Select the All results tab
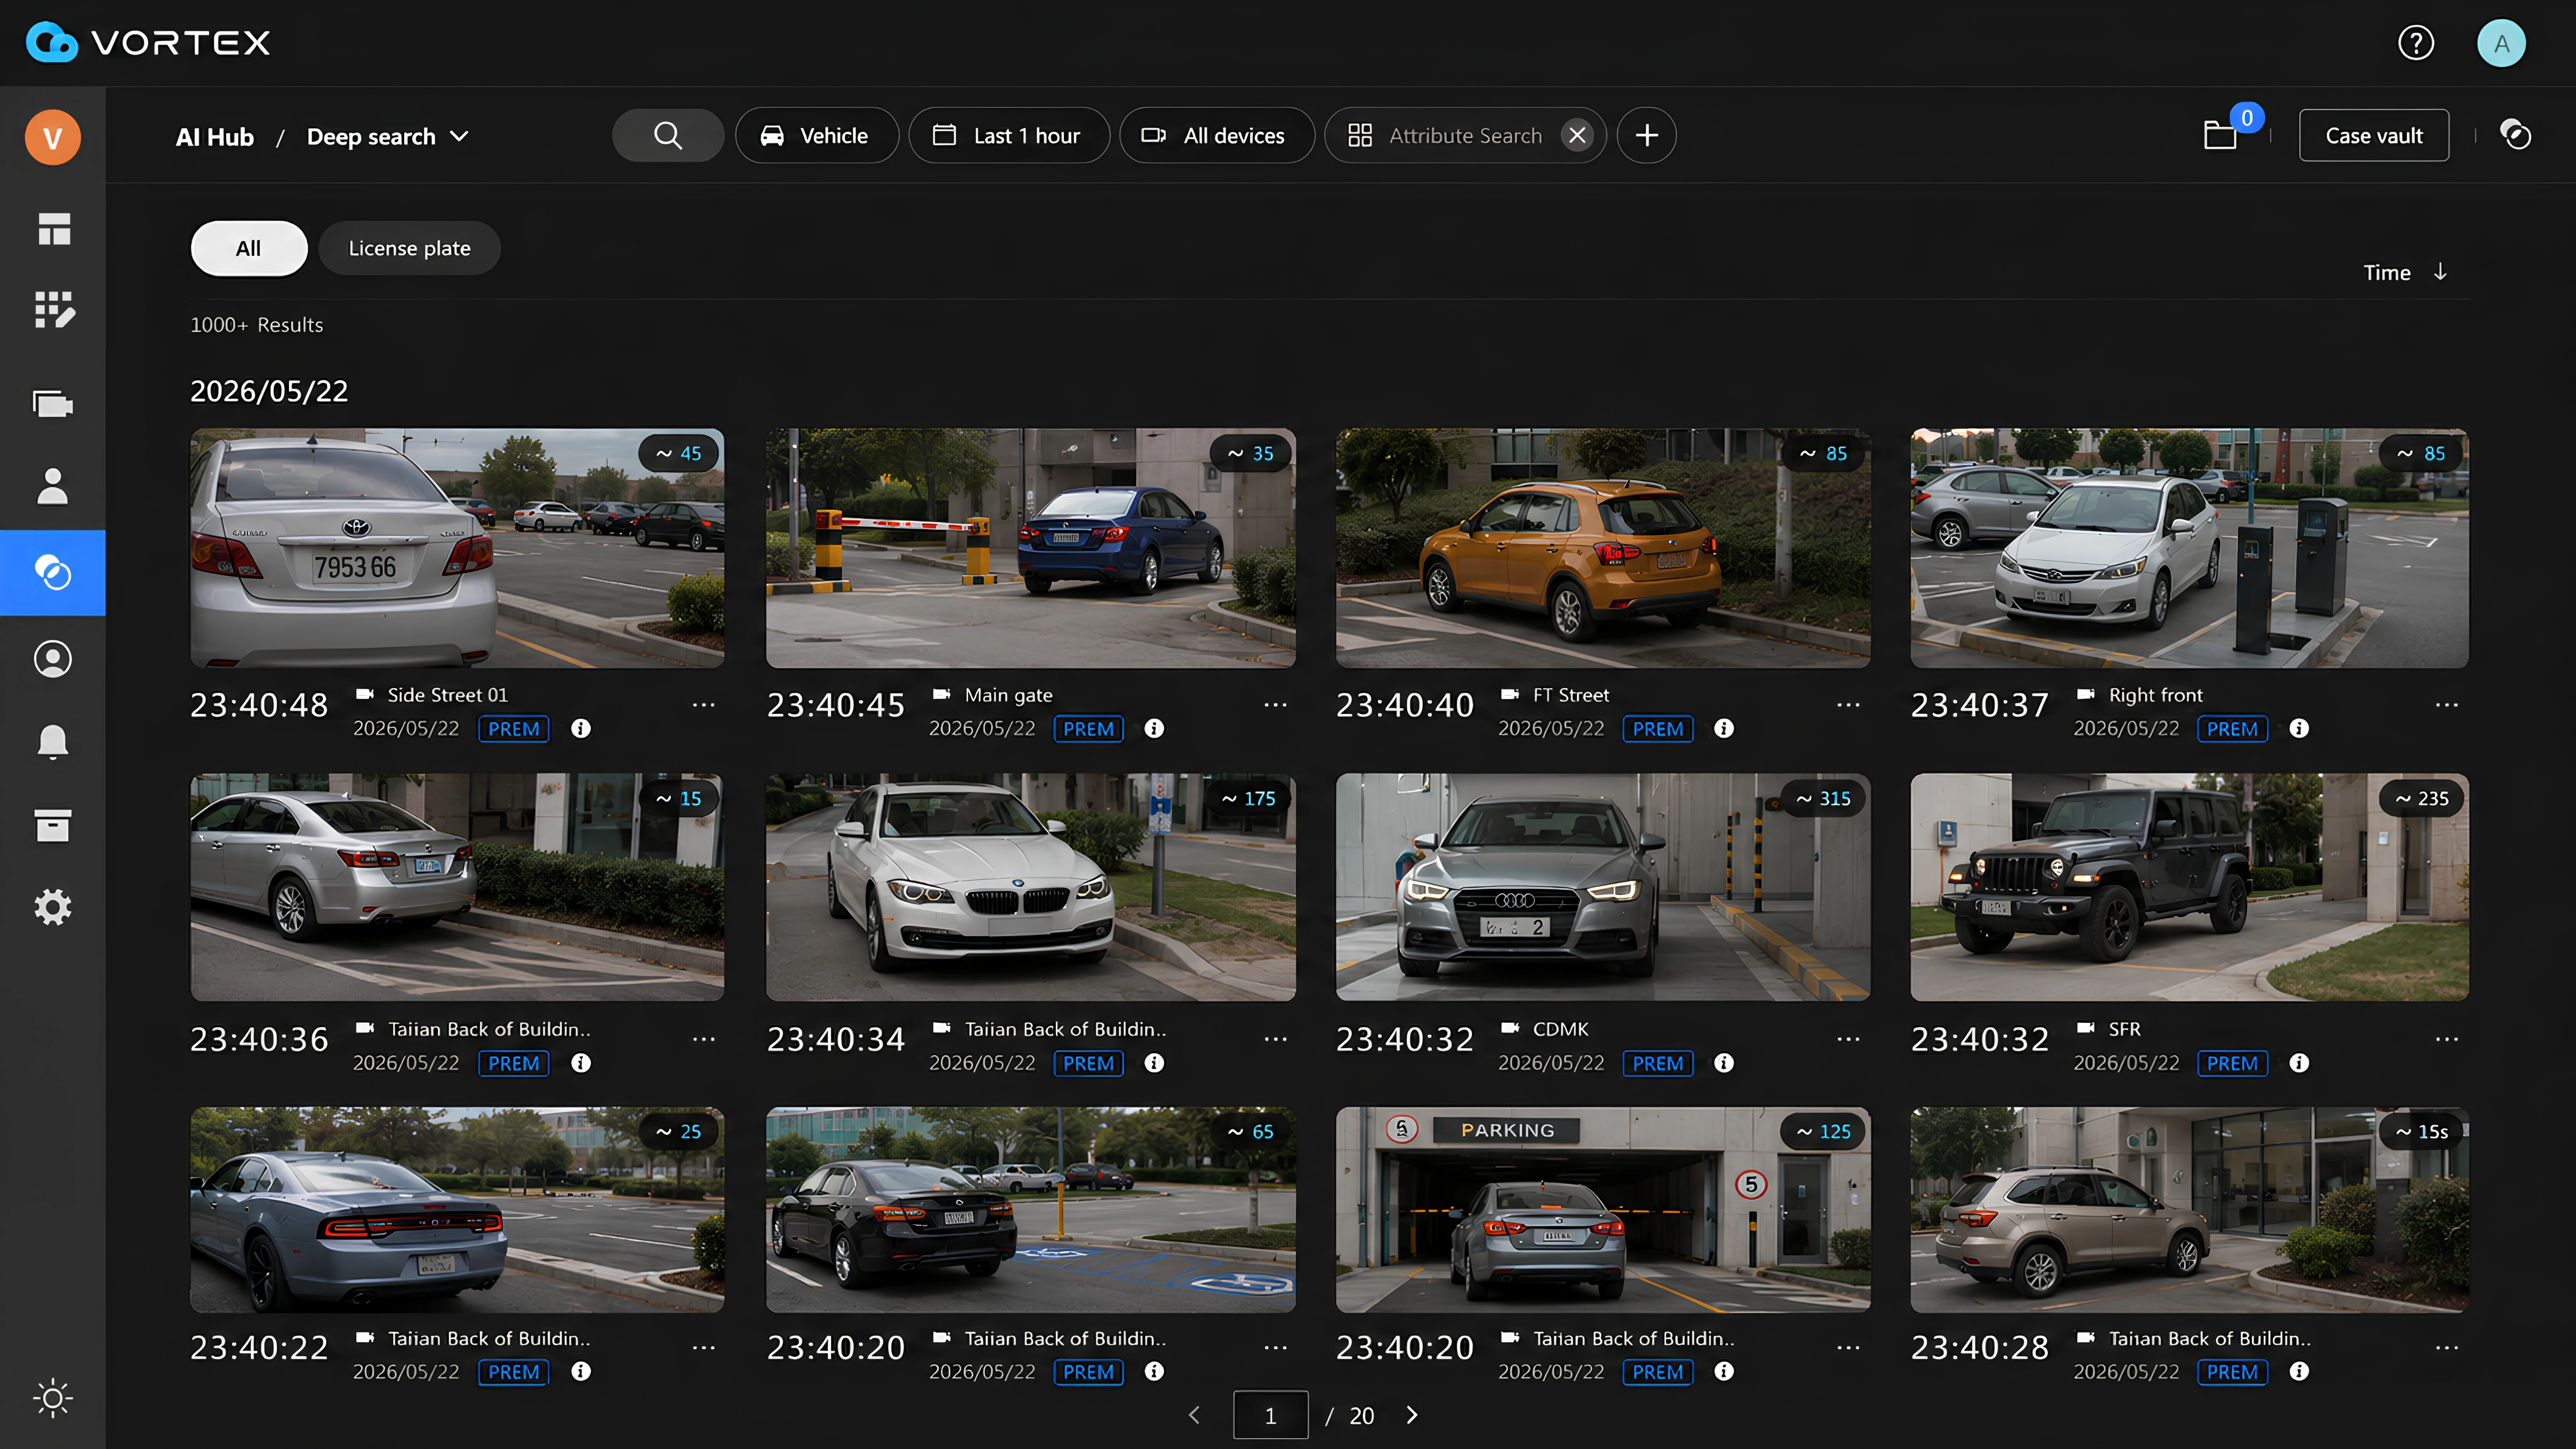The image size is (2576, 1449). point(249,248)
